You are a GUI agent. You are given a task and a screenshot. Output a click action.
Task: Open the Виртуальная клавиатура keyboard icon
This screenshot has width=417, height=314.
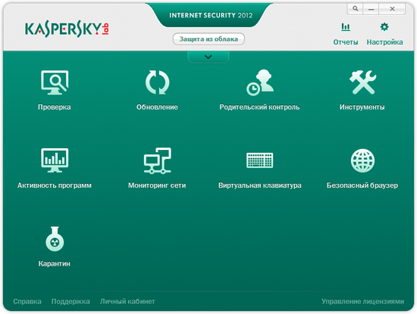click(259, 160)
